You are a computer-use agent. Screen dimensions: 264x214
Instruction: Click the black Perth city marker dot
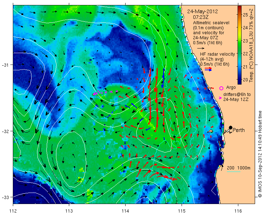coord(231,127)
